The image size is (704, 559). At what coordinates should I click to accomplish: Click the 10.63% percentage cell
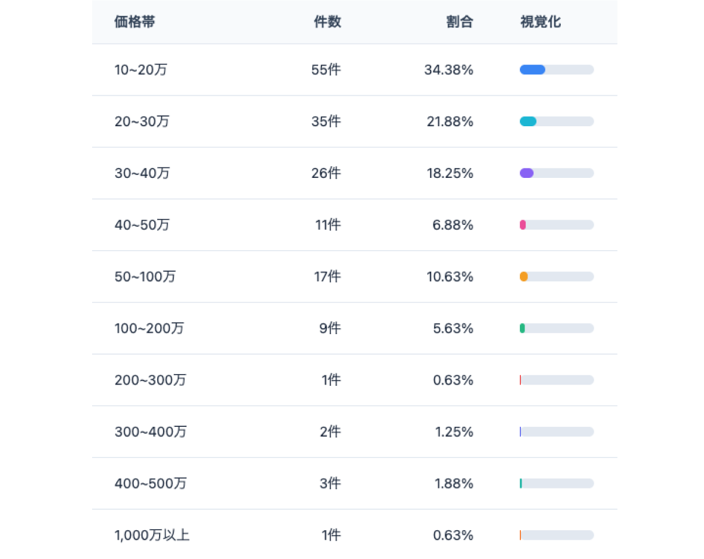click(449, 277)
